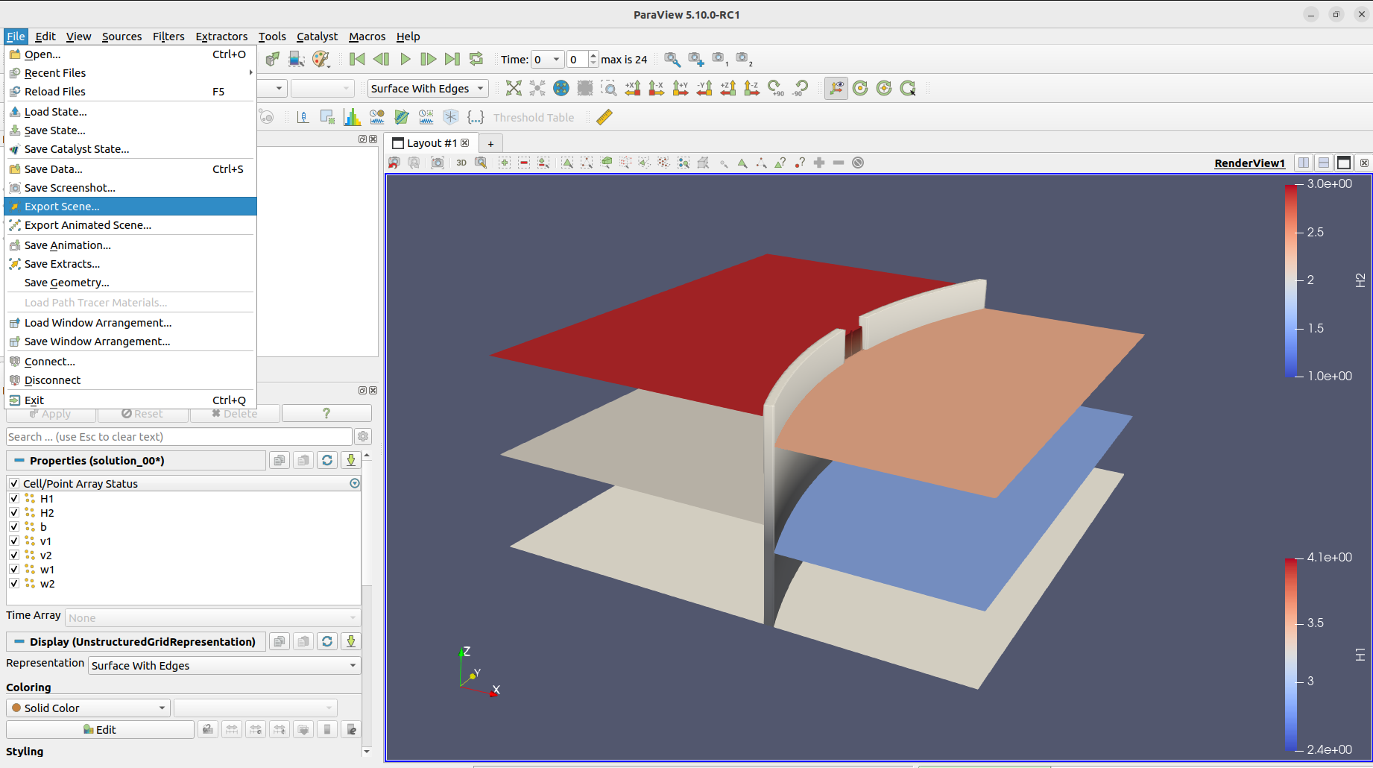
Task: Open Solid Color coloring dropdown
Action: (88, 708)
